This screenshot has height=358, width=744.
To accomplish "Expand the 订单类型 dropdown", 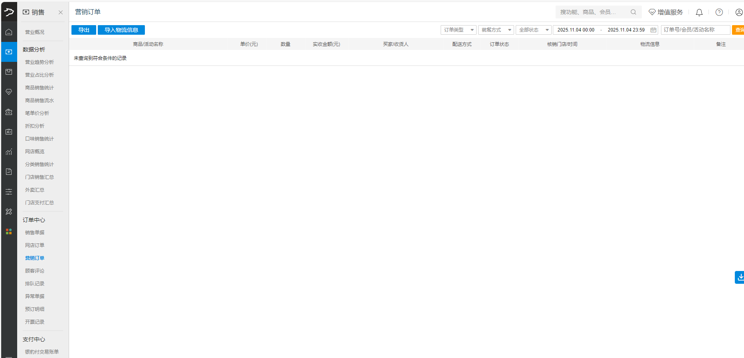I will [458, 30].
